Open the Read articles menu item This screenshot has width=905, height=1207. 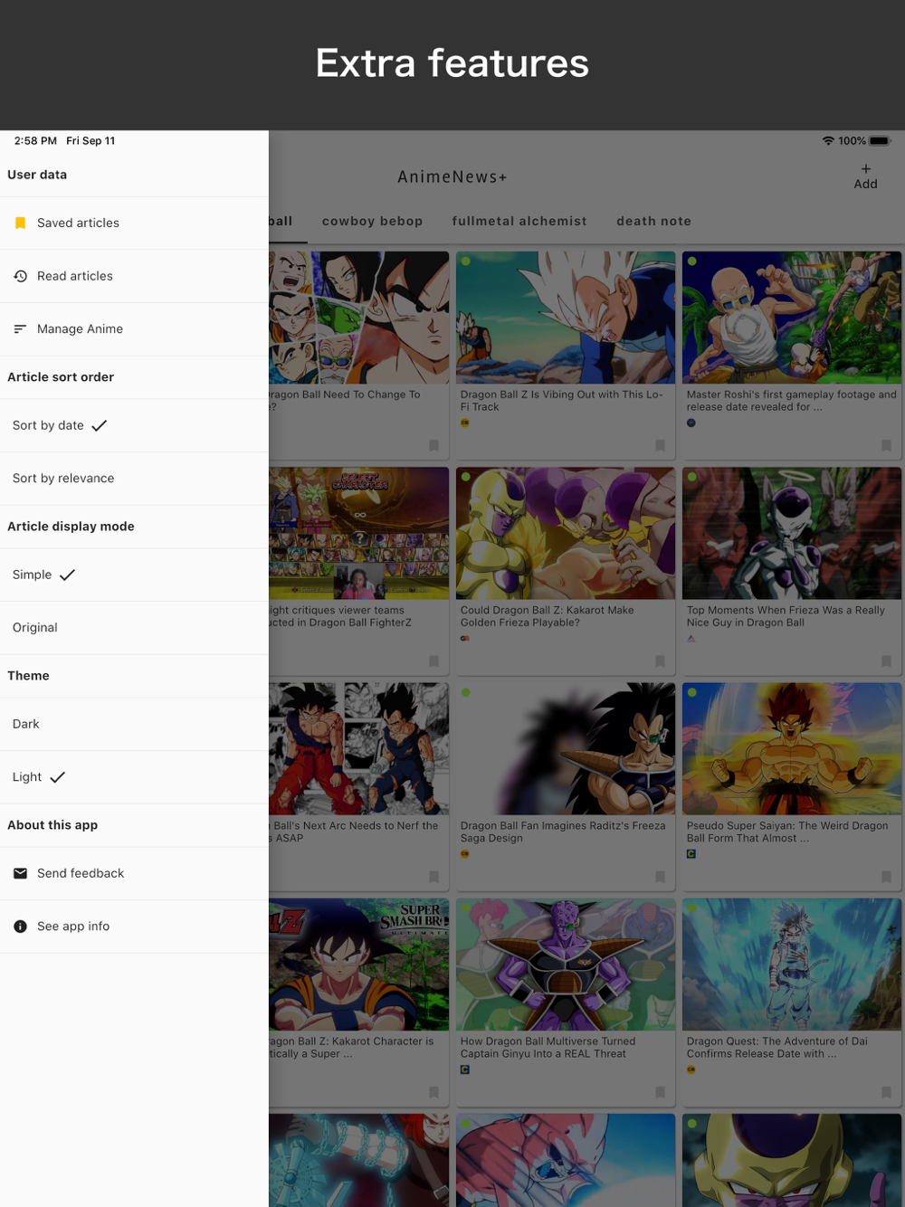coord(134,276)
